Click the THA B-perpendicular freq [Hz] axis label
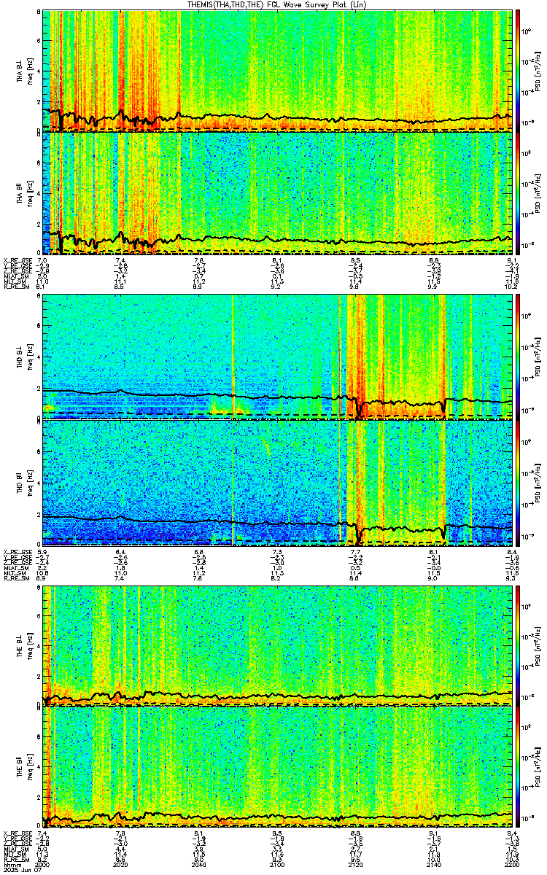The height and width of the screenshot is (875, 547). tap(31, 70)
